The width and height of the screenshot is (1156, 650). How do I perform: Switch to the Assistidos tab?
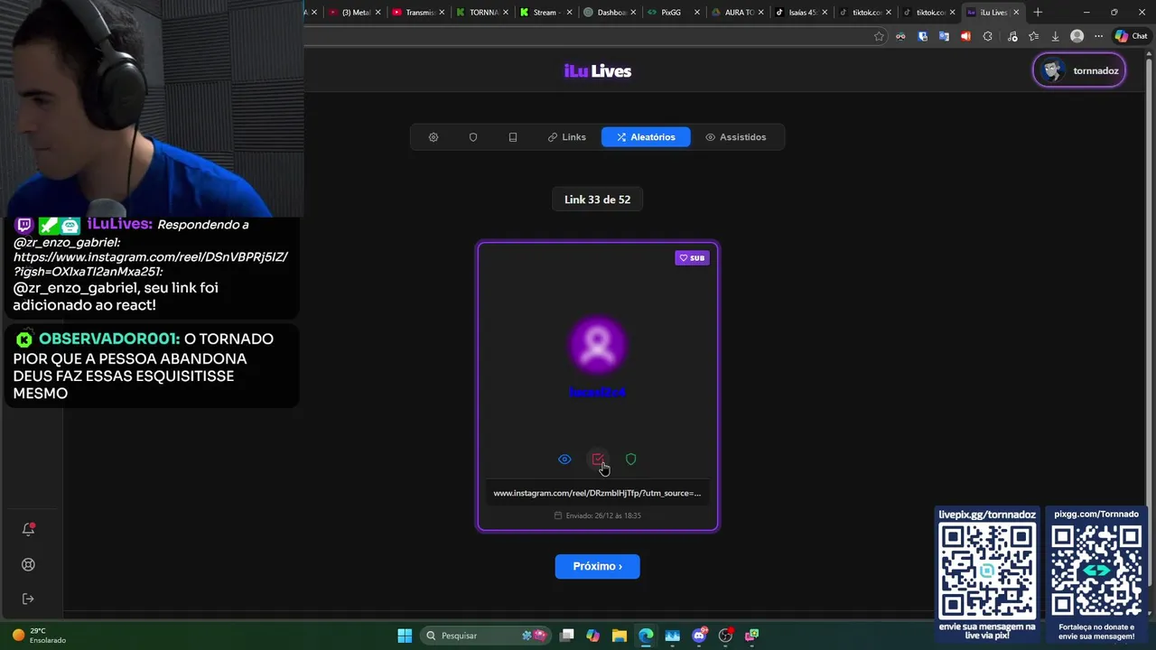coord(736,137)
